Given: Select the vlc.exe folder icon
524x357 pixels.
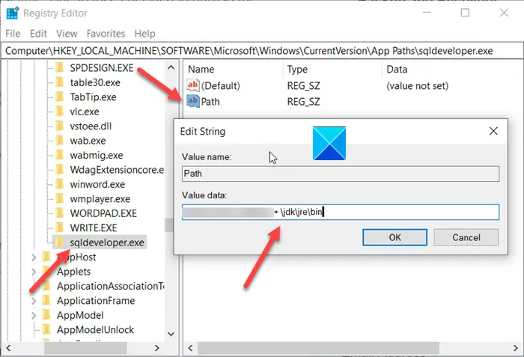Looking at the screenshot, I should click(x=60, y=112).
